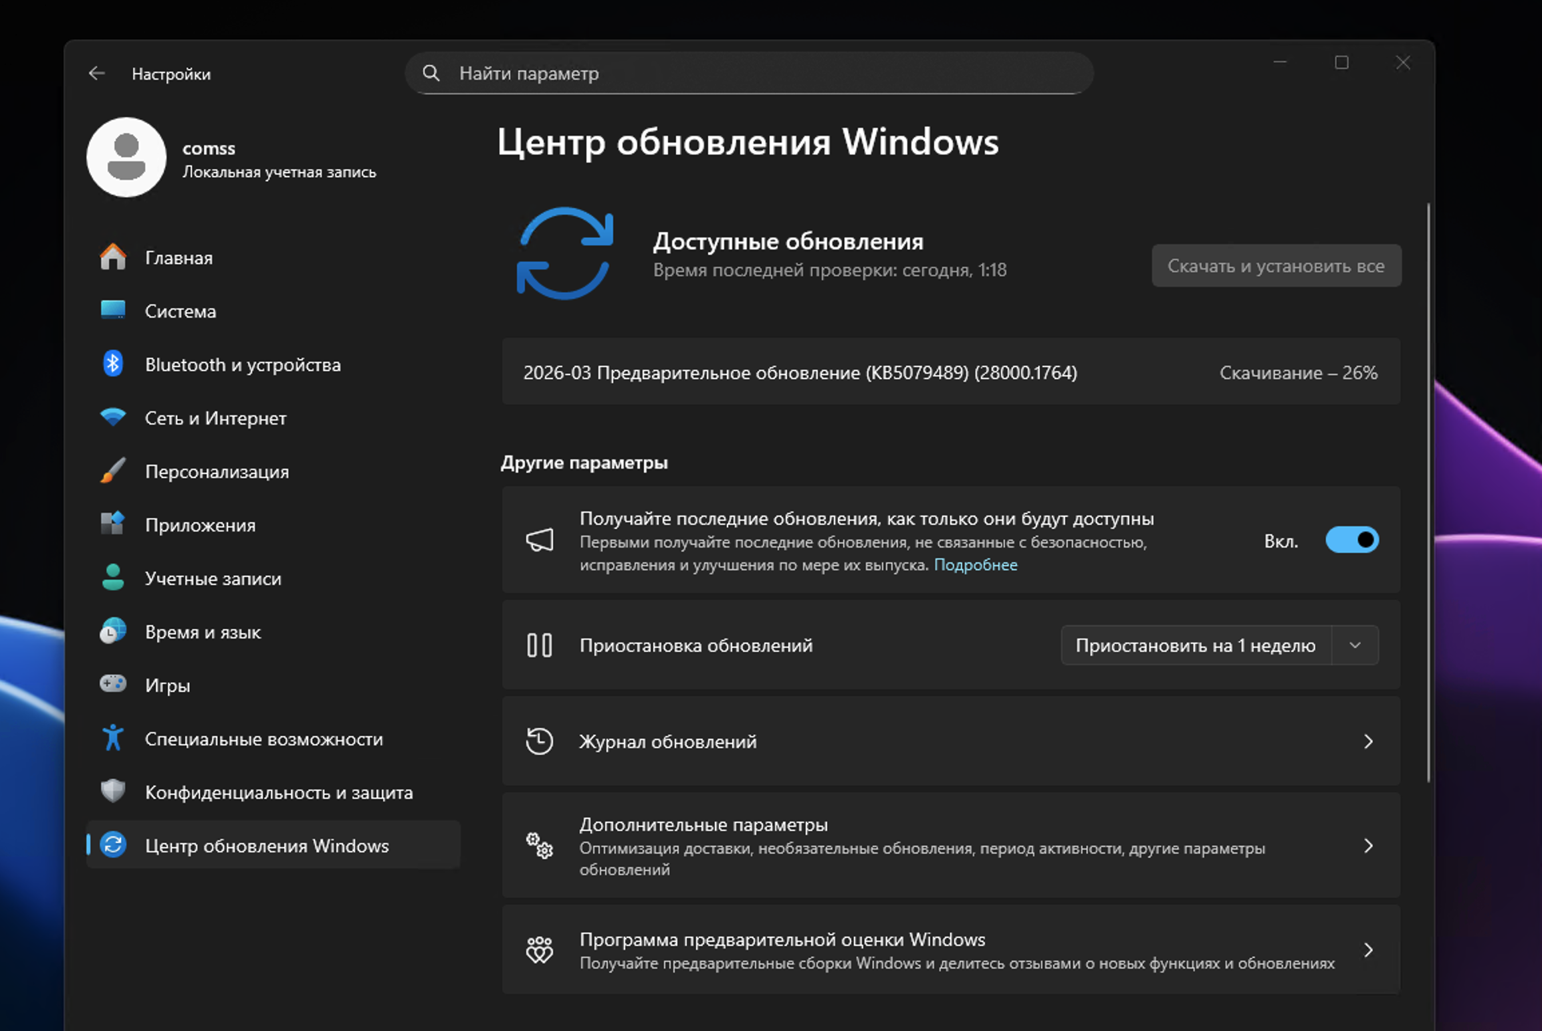Screen dimensions: 1542x1031
Task: Click the Accessibility figure icon
Action: 112,738
